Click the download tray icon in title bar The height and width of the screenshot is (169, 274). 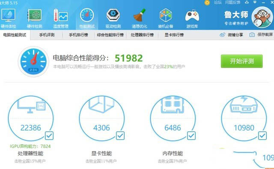coord(247,2)
